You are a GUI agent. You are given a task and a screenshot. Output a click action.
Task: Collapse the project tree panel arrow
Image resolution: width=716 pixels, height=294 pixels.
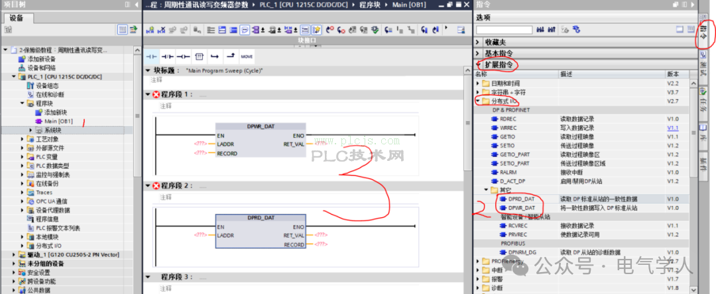[x=137, y=5]
